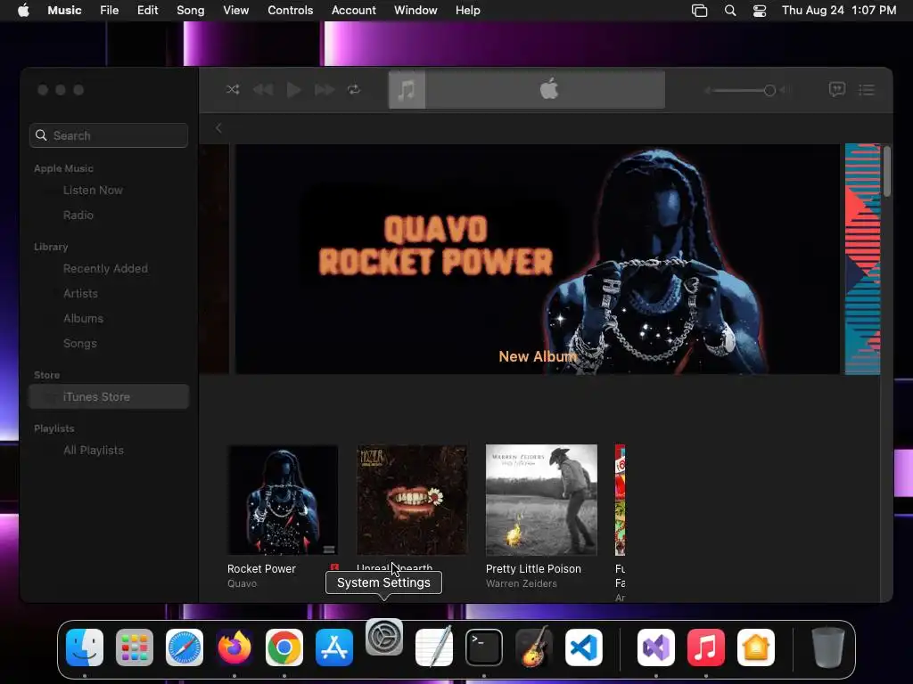Click the Quavo artist name link
Screen dimensions: 913x684
(242, 583)
